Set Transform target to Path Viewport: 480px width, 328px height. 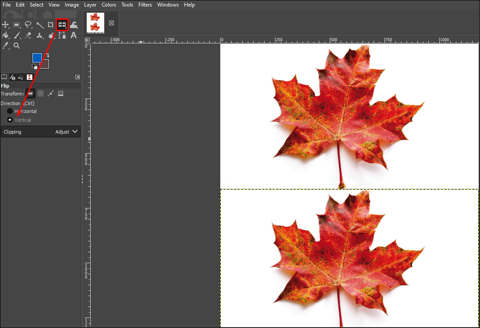pyautogui.click(x=50, y=94)
